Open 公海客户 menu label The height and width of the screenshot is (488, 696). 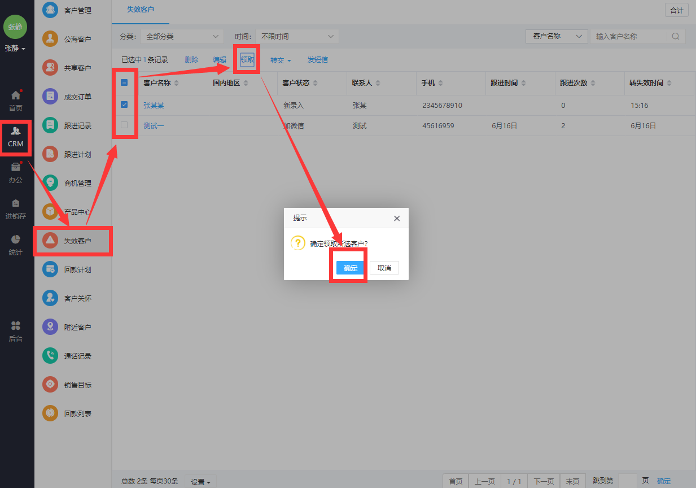pos(78,39)
